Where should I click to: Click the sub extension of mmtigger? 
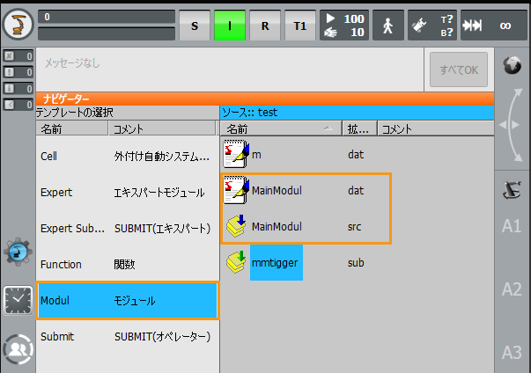tap(356, 262)
